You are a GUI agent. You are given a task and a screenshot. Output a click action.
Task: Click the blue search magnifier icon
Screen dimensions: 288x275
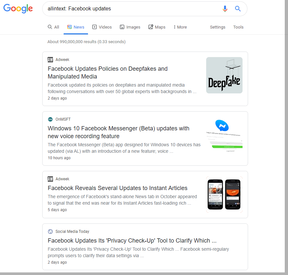pyautogui.click(x=238, y=9)
